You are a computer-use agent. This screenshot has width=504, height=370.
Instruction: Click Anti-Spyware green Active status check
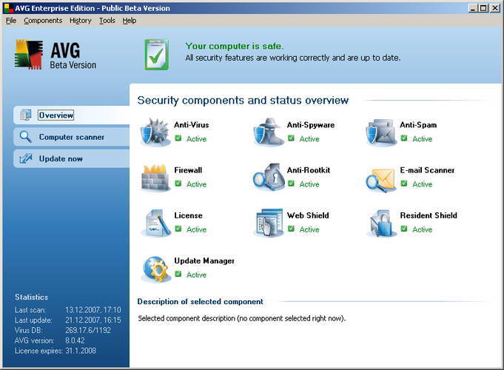coord(291,138)
